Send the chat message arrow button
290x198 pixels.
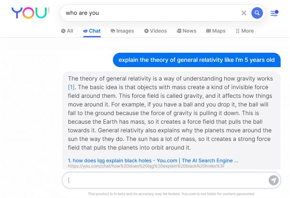[273, 180]
